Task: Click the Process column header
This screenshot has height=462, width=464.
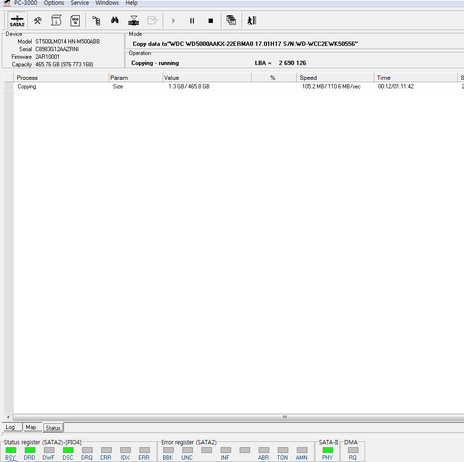Action: pos(61,77)
